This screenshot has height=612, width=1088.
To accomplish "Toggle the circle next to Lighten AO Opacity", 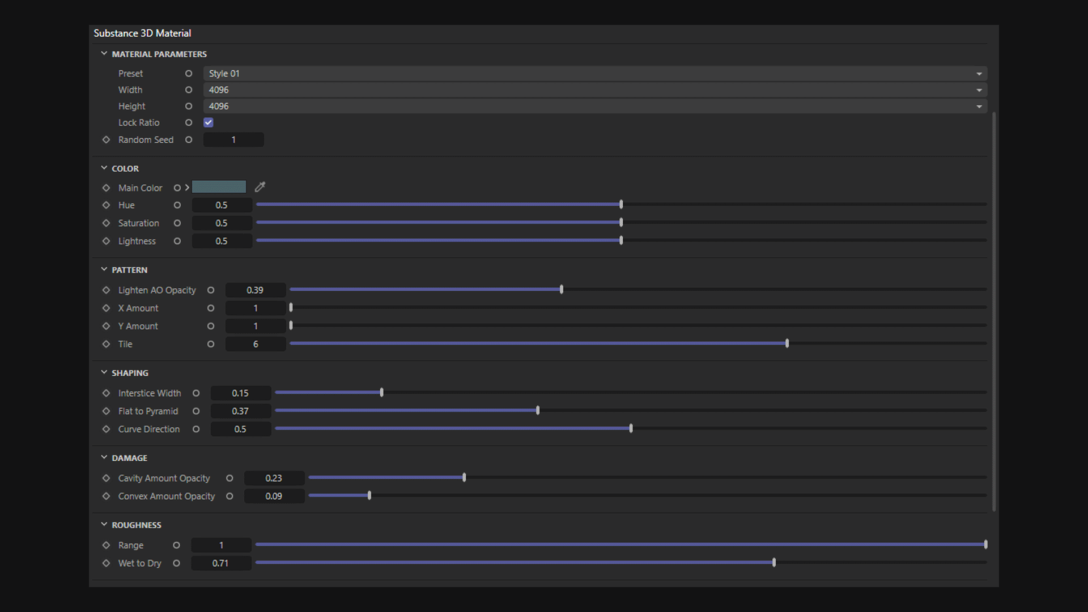I will coord(211,290).
